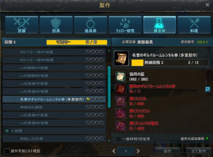Screen dimensions: 213x157
Task: Click the yellow proficiency dot on selected recipe
Action: [x=88, y=99]
